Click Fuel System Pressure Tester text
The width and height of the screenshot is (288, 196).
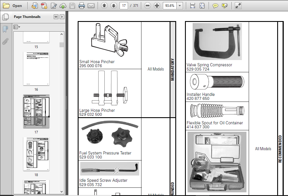coord(105,153)
